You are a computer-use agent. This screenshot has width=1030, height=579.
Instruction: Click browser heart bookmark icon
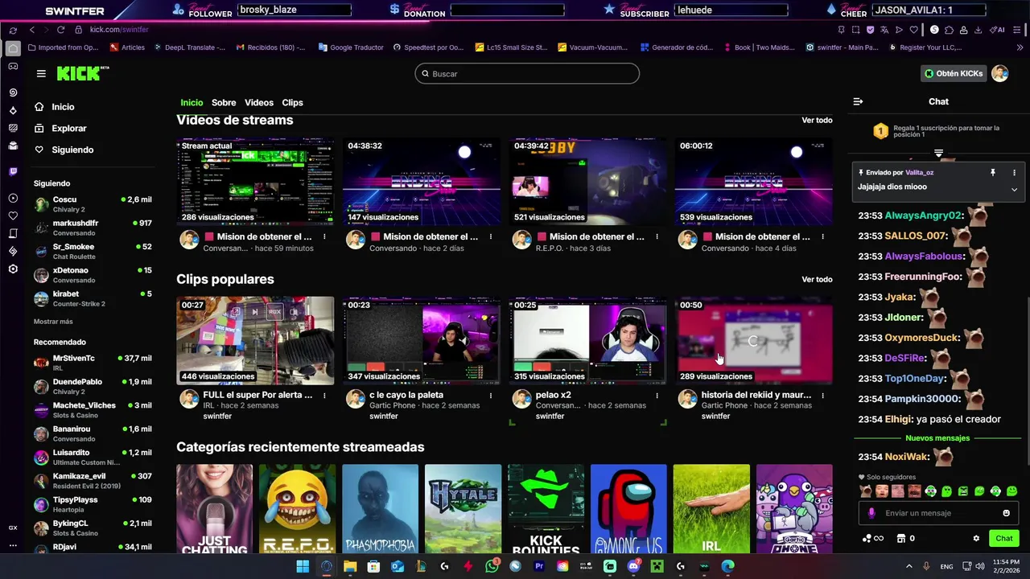(x=914, y=30)
